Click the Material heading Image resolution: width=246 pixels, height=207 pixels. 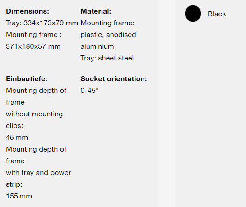[x=96, y=11]
